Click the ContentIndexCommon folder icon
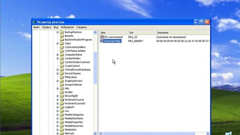Image resolution: width=240 pixels, height=135 pixels. coord(62,62)
